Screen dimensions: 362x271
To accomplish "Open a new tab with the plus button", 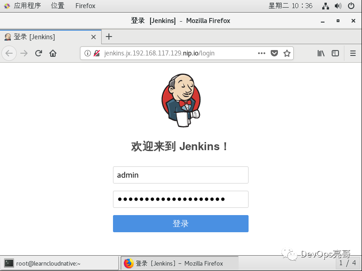I will tap(109, 37).
